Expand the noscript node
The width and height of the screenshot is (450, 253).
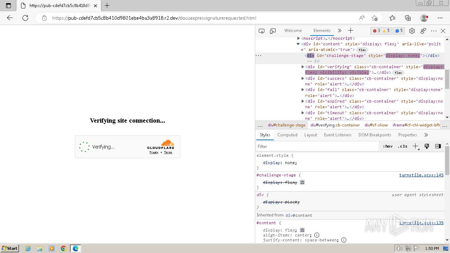click(298, 38)
